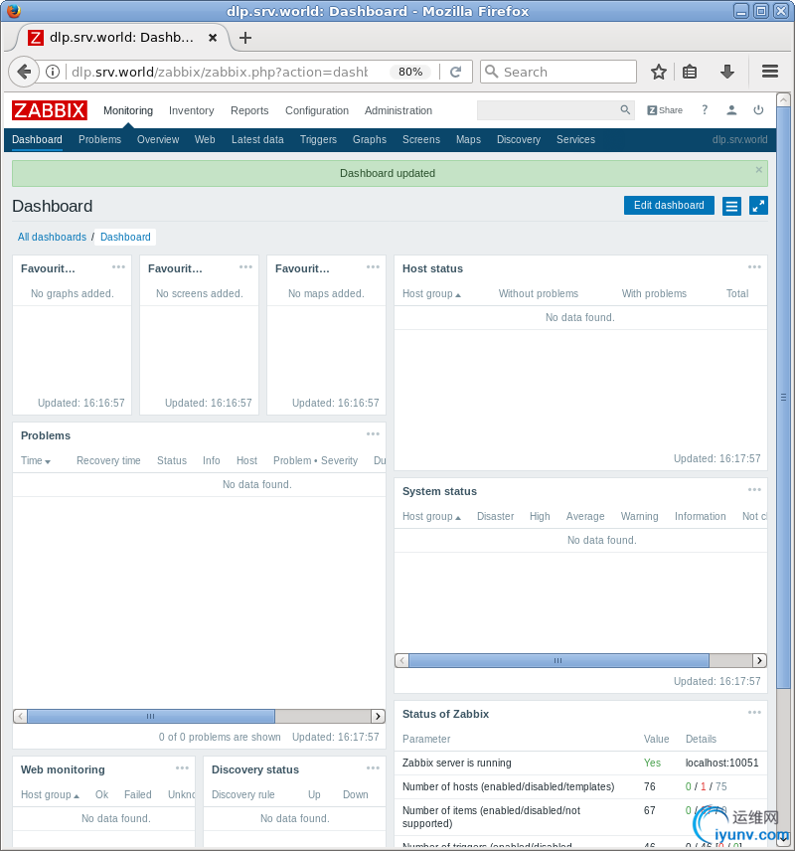This screenshot has height=851, width=795.
Task: Reload the page with the refresh icon
Action: 456,72
